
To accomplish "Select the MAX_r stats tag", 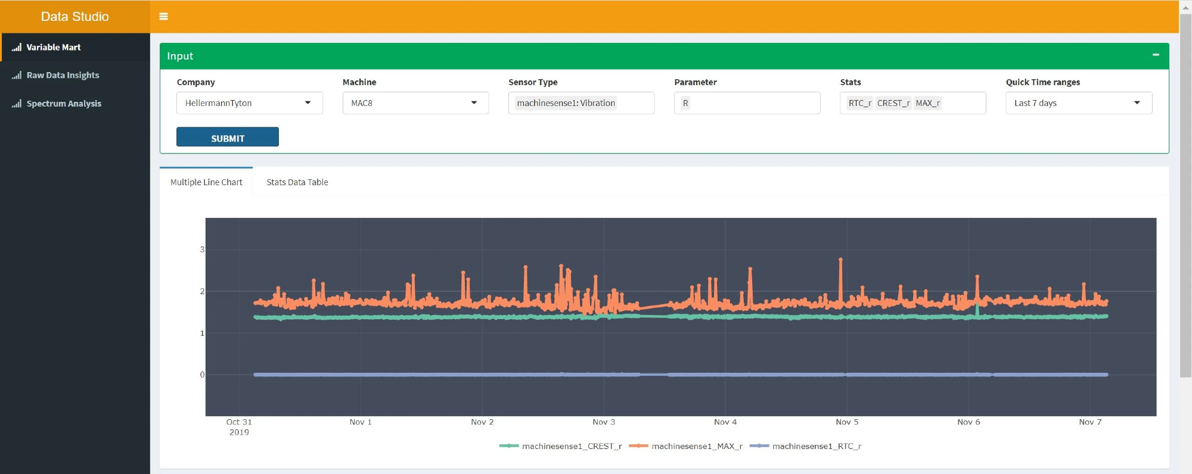I will (927, 103).
